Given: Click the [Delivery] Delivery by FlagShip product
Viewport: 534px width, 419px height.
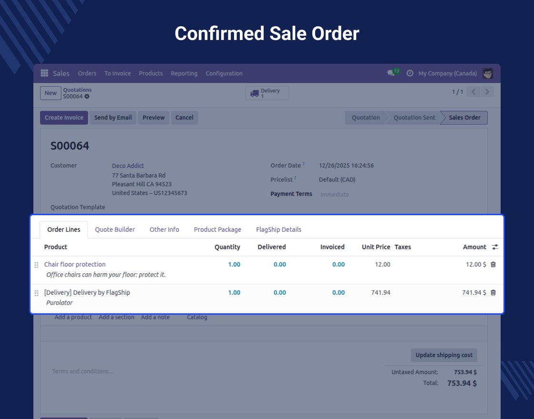Looking at the screenshot, I should [x=87, y=292].
